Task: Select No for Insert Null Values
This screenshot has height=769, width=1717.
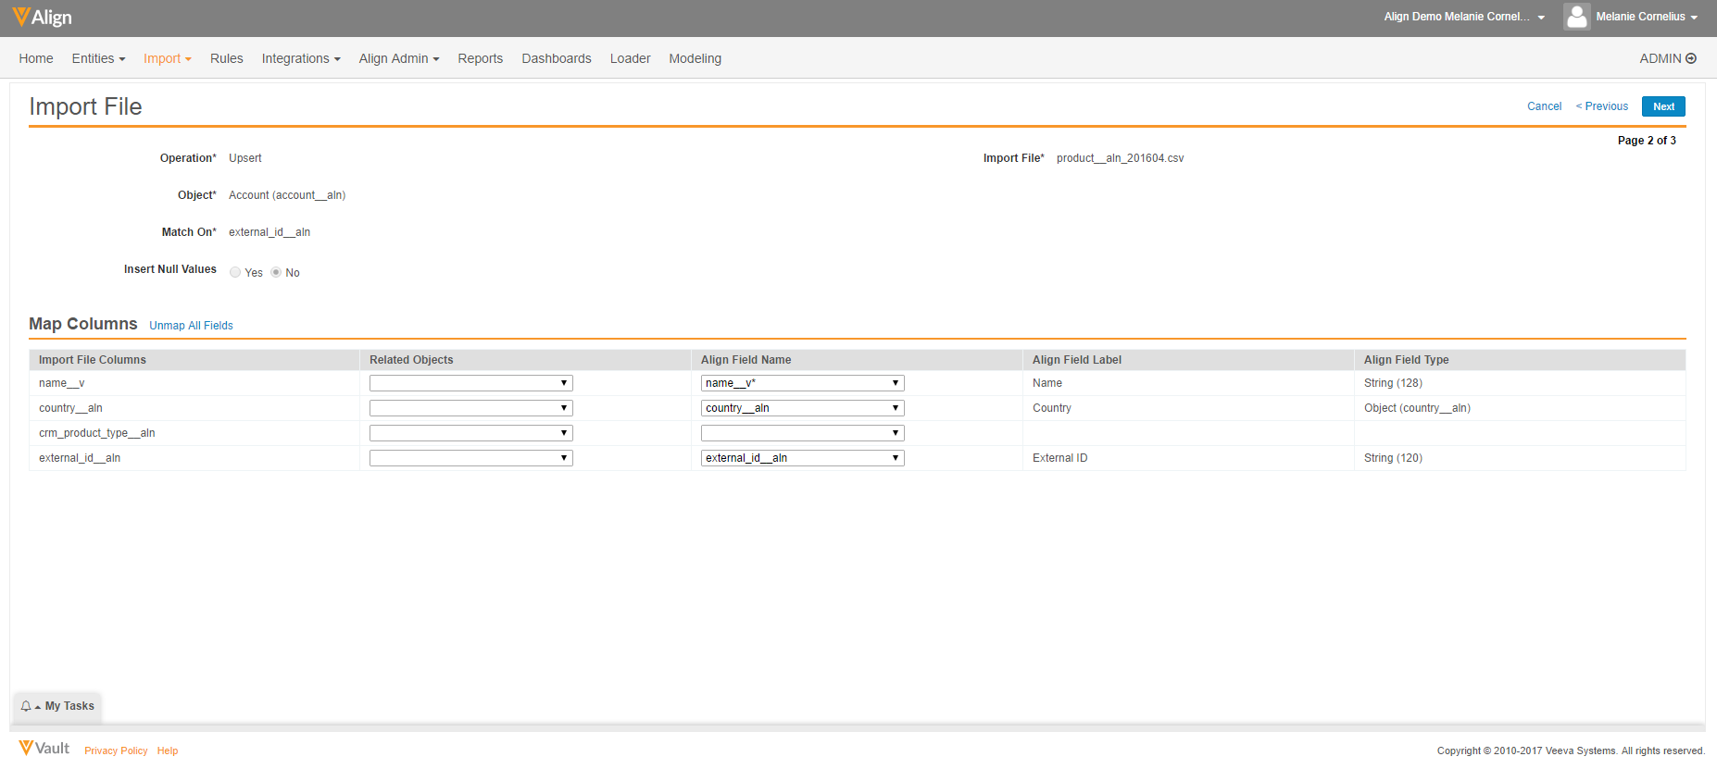Action: (x=276, y=272)
